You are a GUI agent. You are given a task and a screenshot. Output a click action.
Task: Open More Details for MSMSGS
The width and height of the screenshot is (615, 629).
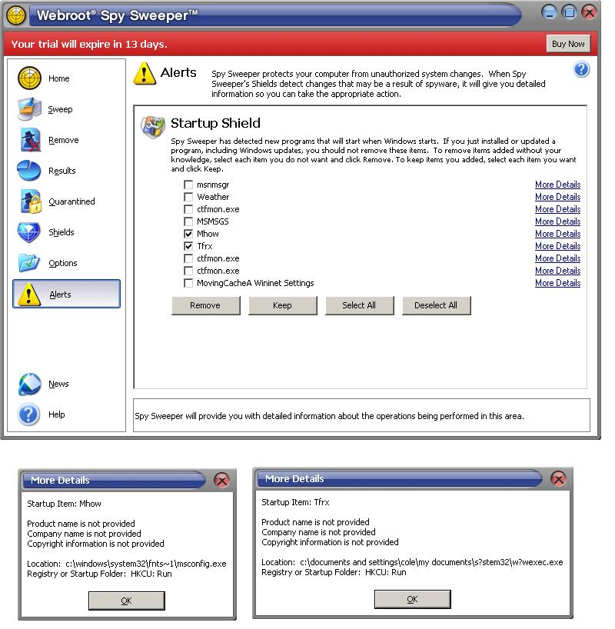[557, 221]
